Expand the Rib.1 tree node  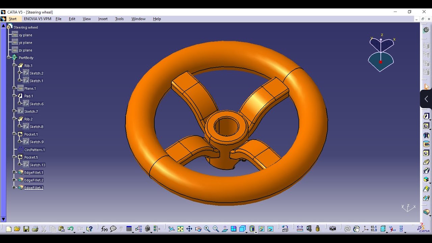click(14, 65)
